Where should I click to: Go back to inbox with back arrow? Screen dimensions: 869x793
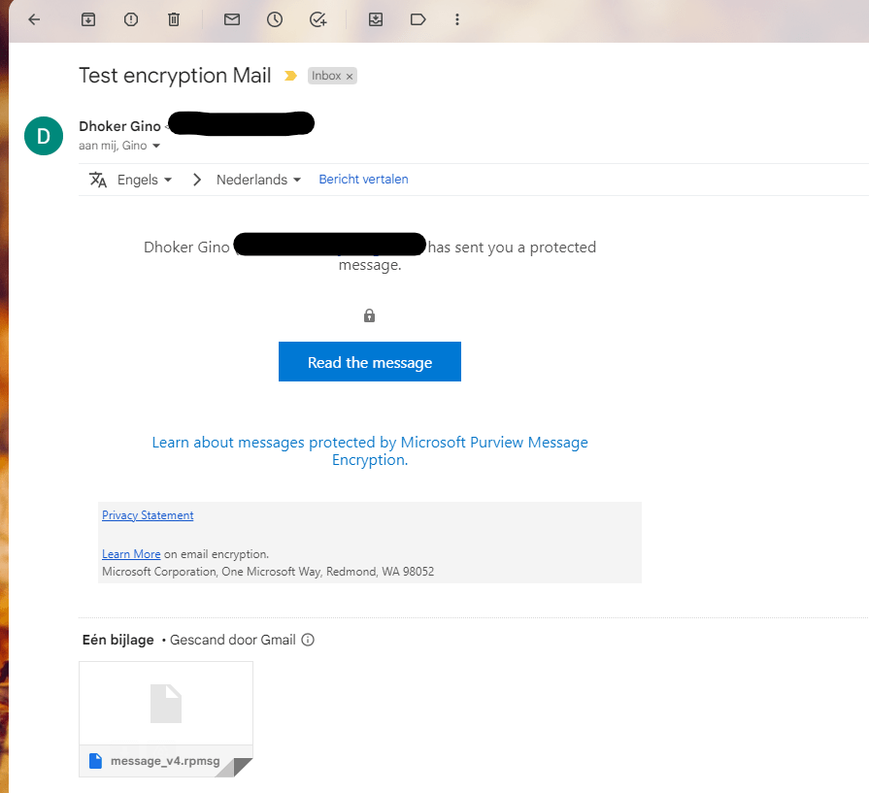point(34,19)
